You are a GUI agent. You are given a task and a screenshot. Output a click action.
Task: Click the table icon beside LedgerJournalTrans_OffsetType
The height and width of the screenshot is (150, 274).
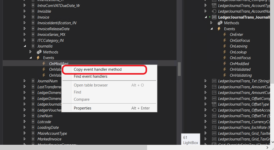(x=214, y=104)
